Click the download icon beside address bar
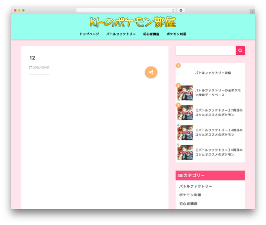 click(181, 10)
